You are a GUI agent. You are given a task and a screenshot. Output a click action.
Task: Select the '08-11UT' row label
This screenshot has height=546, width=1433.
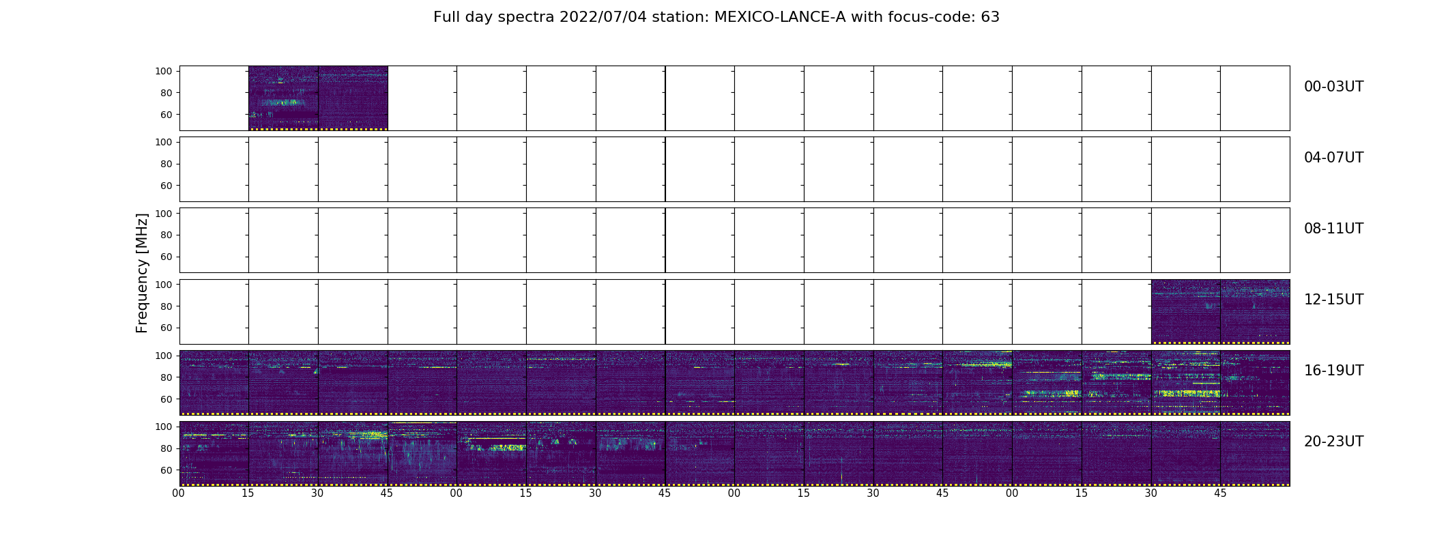pyautogui.click(x=1333, y=229)
